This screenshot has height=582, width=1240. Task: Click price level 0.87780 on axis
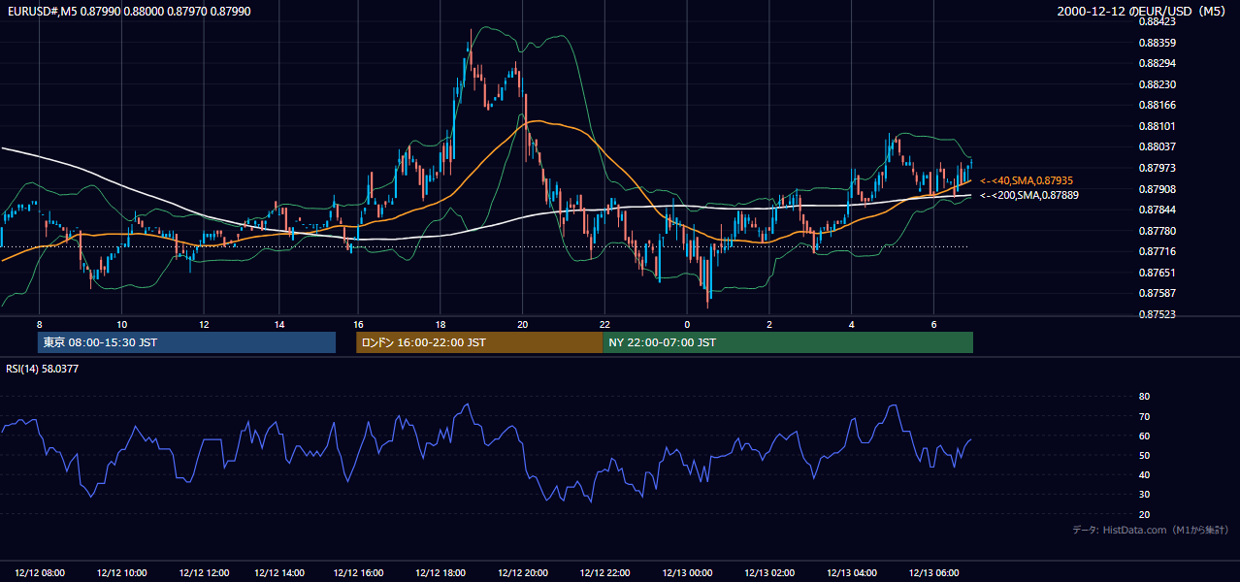tap(1157, 231)
